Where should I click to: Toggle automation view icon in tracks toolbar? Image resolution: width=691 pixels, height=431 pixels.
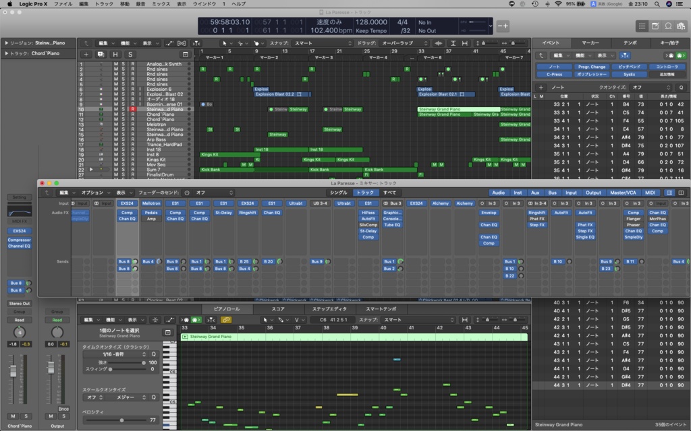(x=169, y=43)
